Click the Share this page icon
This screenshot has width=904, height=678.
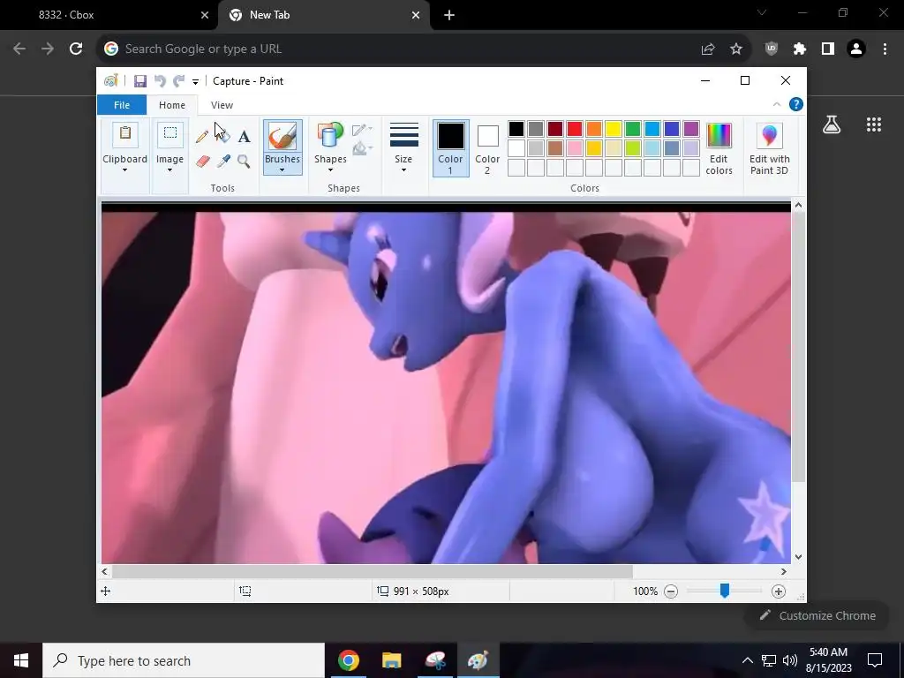(708, 49)
